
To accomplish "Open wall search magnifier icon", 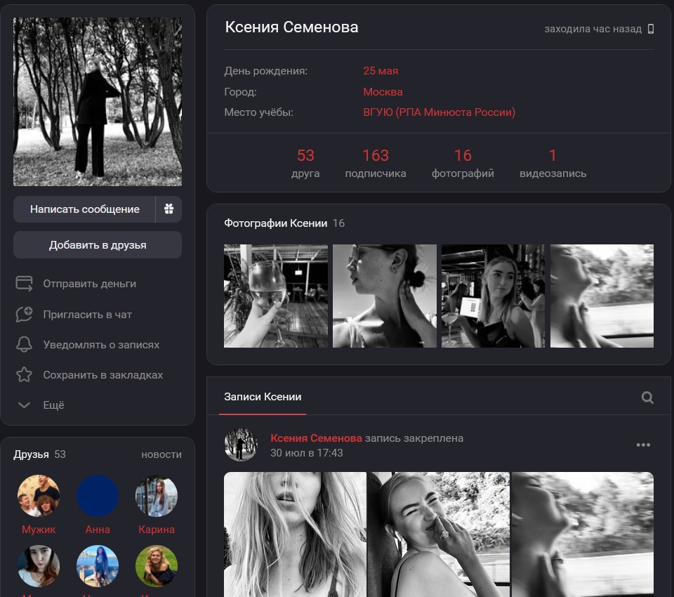I will point(647,398).
